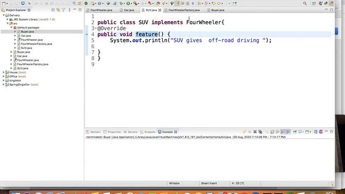Click the Next Annotation toolbar arrow
The height and width of the screenshot is (194, 345).
pos(199,3)
